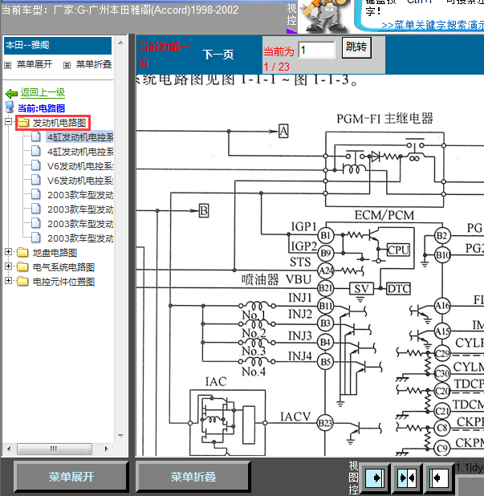
Task: Expand the 电气系统电路图 tree node
Action: (x=9, y=266)
